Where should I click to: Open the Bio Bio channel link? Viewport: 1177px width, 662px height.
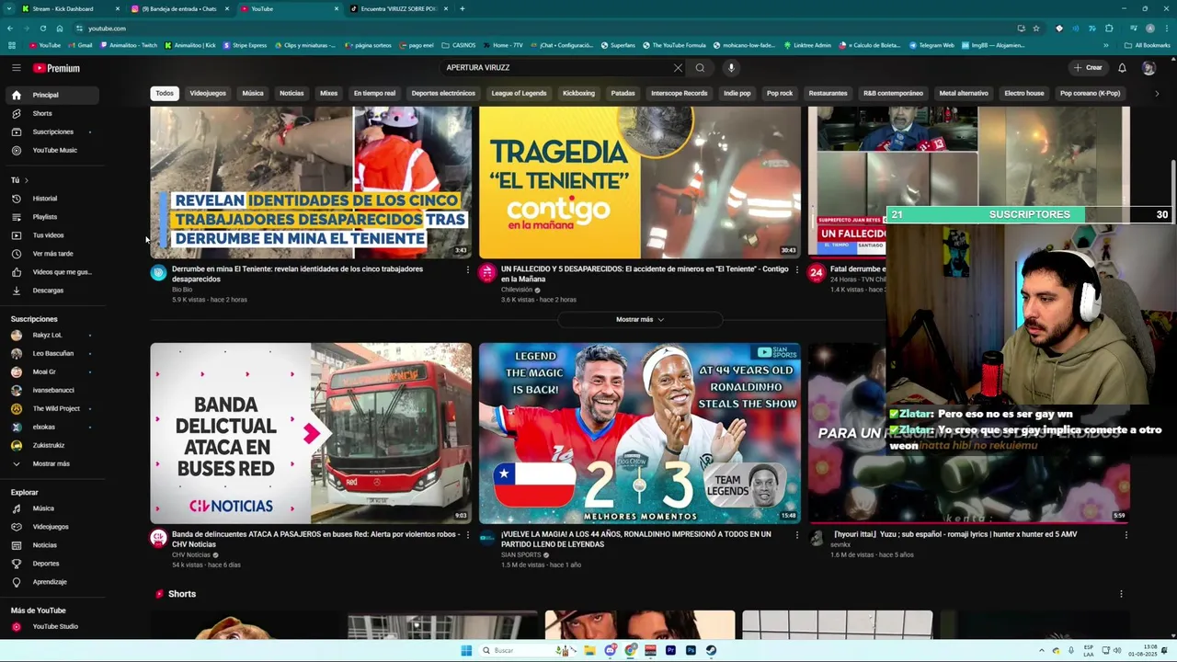pyautogui.click(x=182, y=290)
